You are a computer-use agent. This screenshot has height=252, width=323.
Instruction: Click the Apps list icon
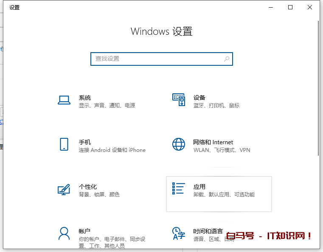click(x=178, y=188)
